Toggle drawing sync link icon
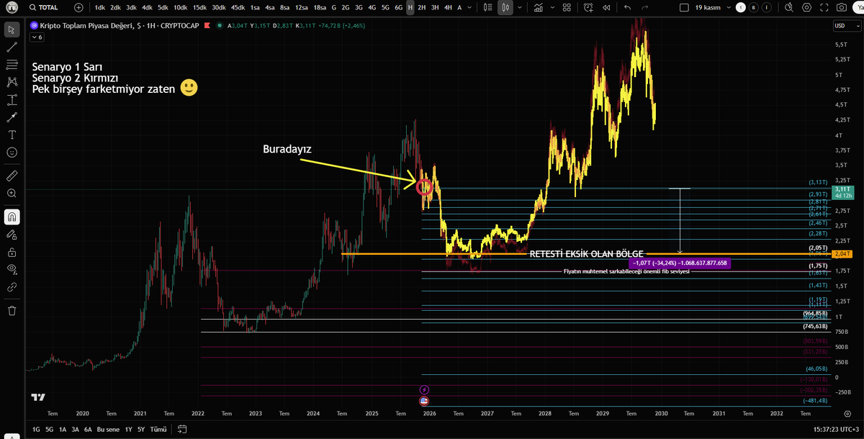The image size is (864, 439). pos(12,287)
